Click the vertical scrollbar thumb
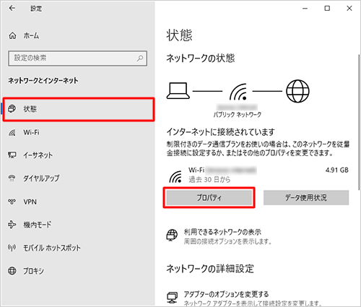Viewport: 361px width, 307px height. [359, 121]
